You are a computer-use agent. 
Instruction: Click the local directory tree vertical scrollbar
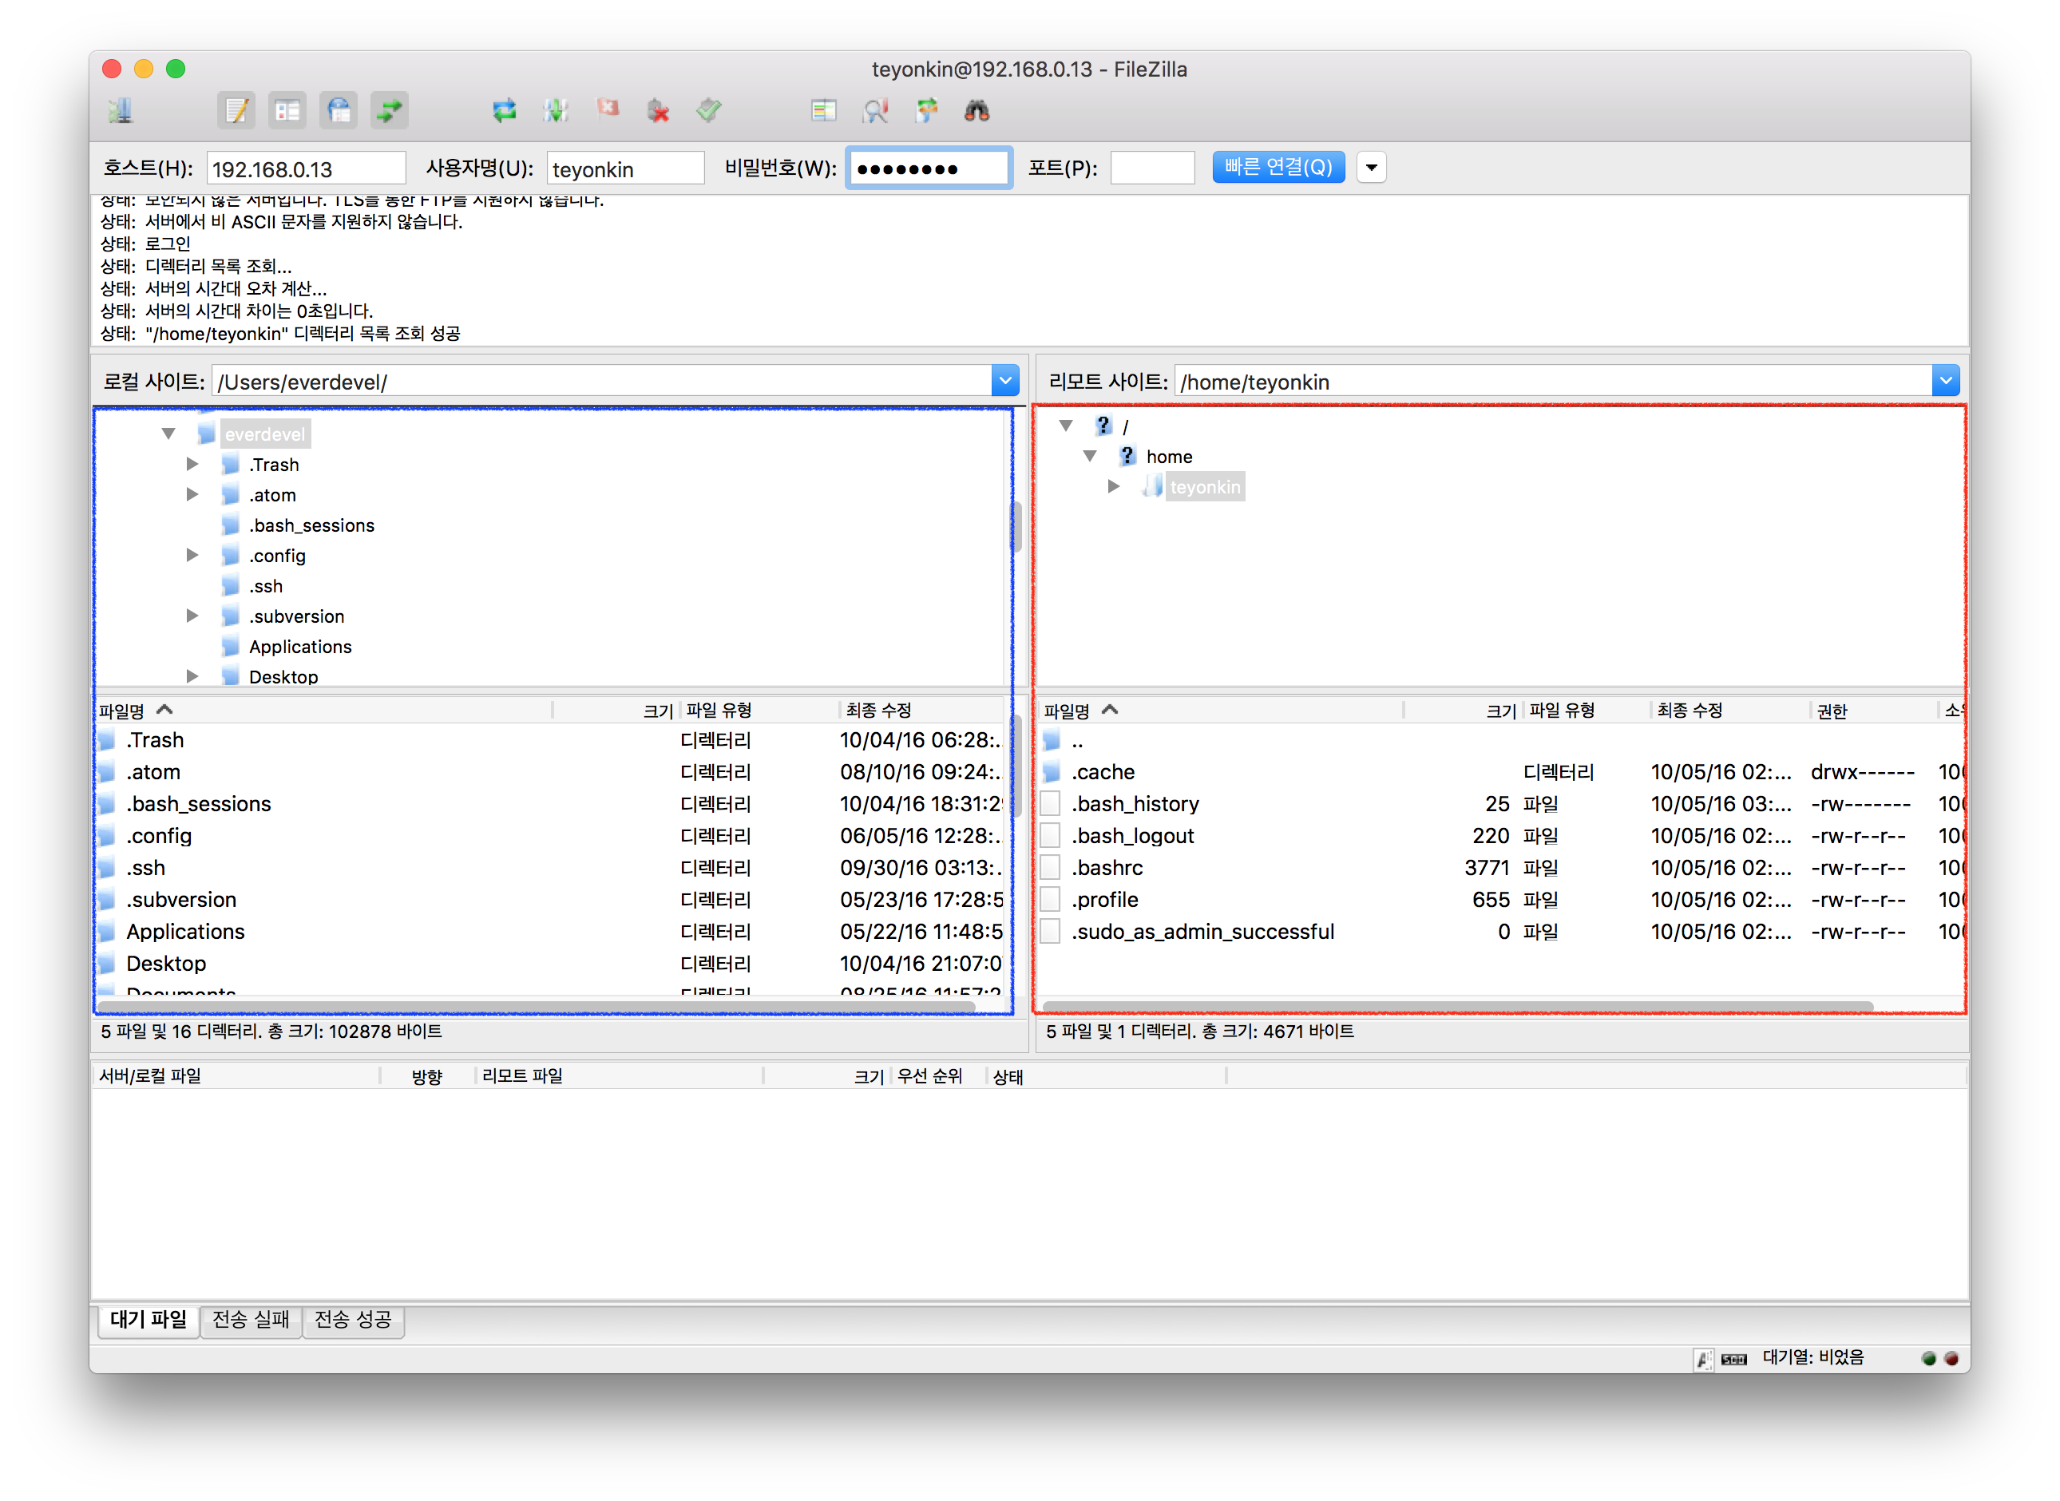(x=1016, y=527)
